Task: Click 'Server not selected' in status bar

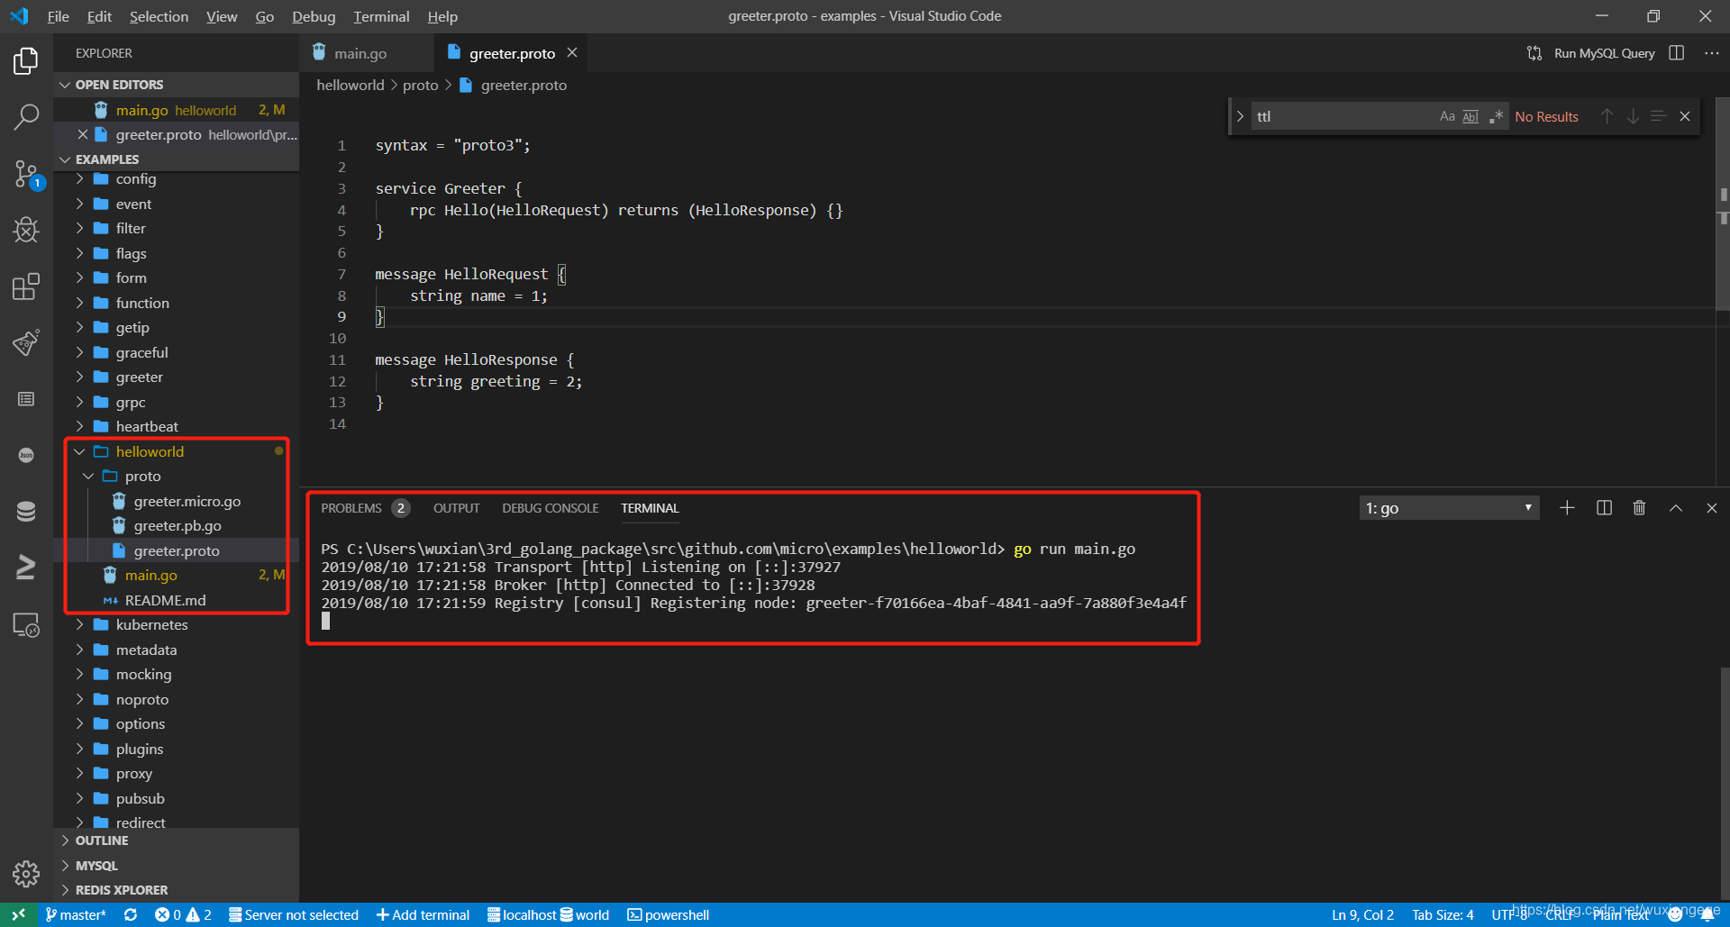Action: 294,914
